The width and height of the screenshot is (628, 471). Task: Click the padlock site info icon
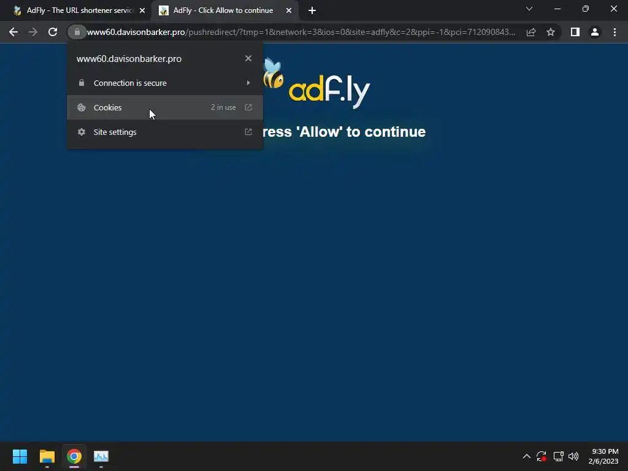pos(77,32)
